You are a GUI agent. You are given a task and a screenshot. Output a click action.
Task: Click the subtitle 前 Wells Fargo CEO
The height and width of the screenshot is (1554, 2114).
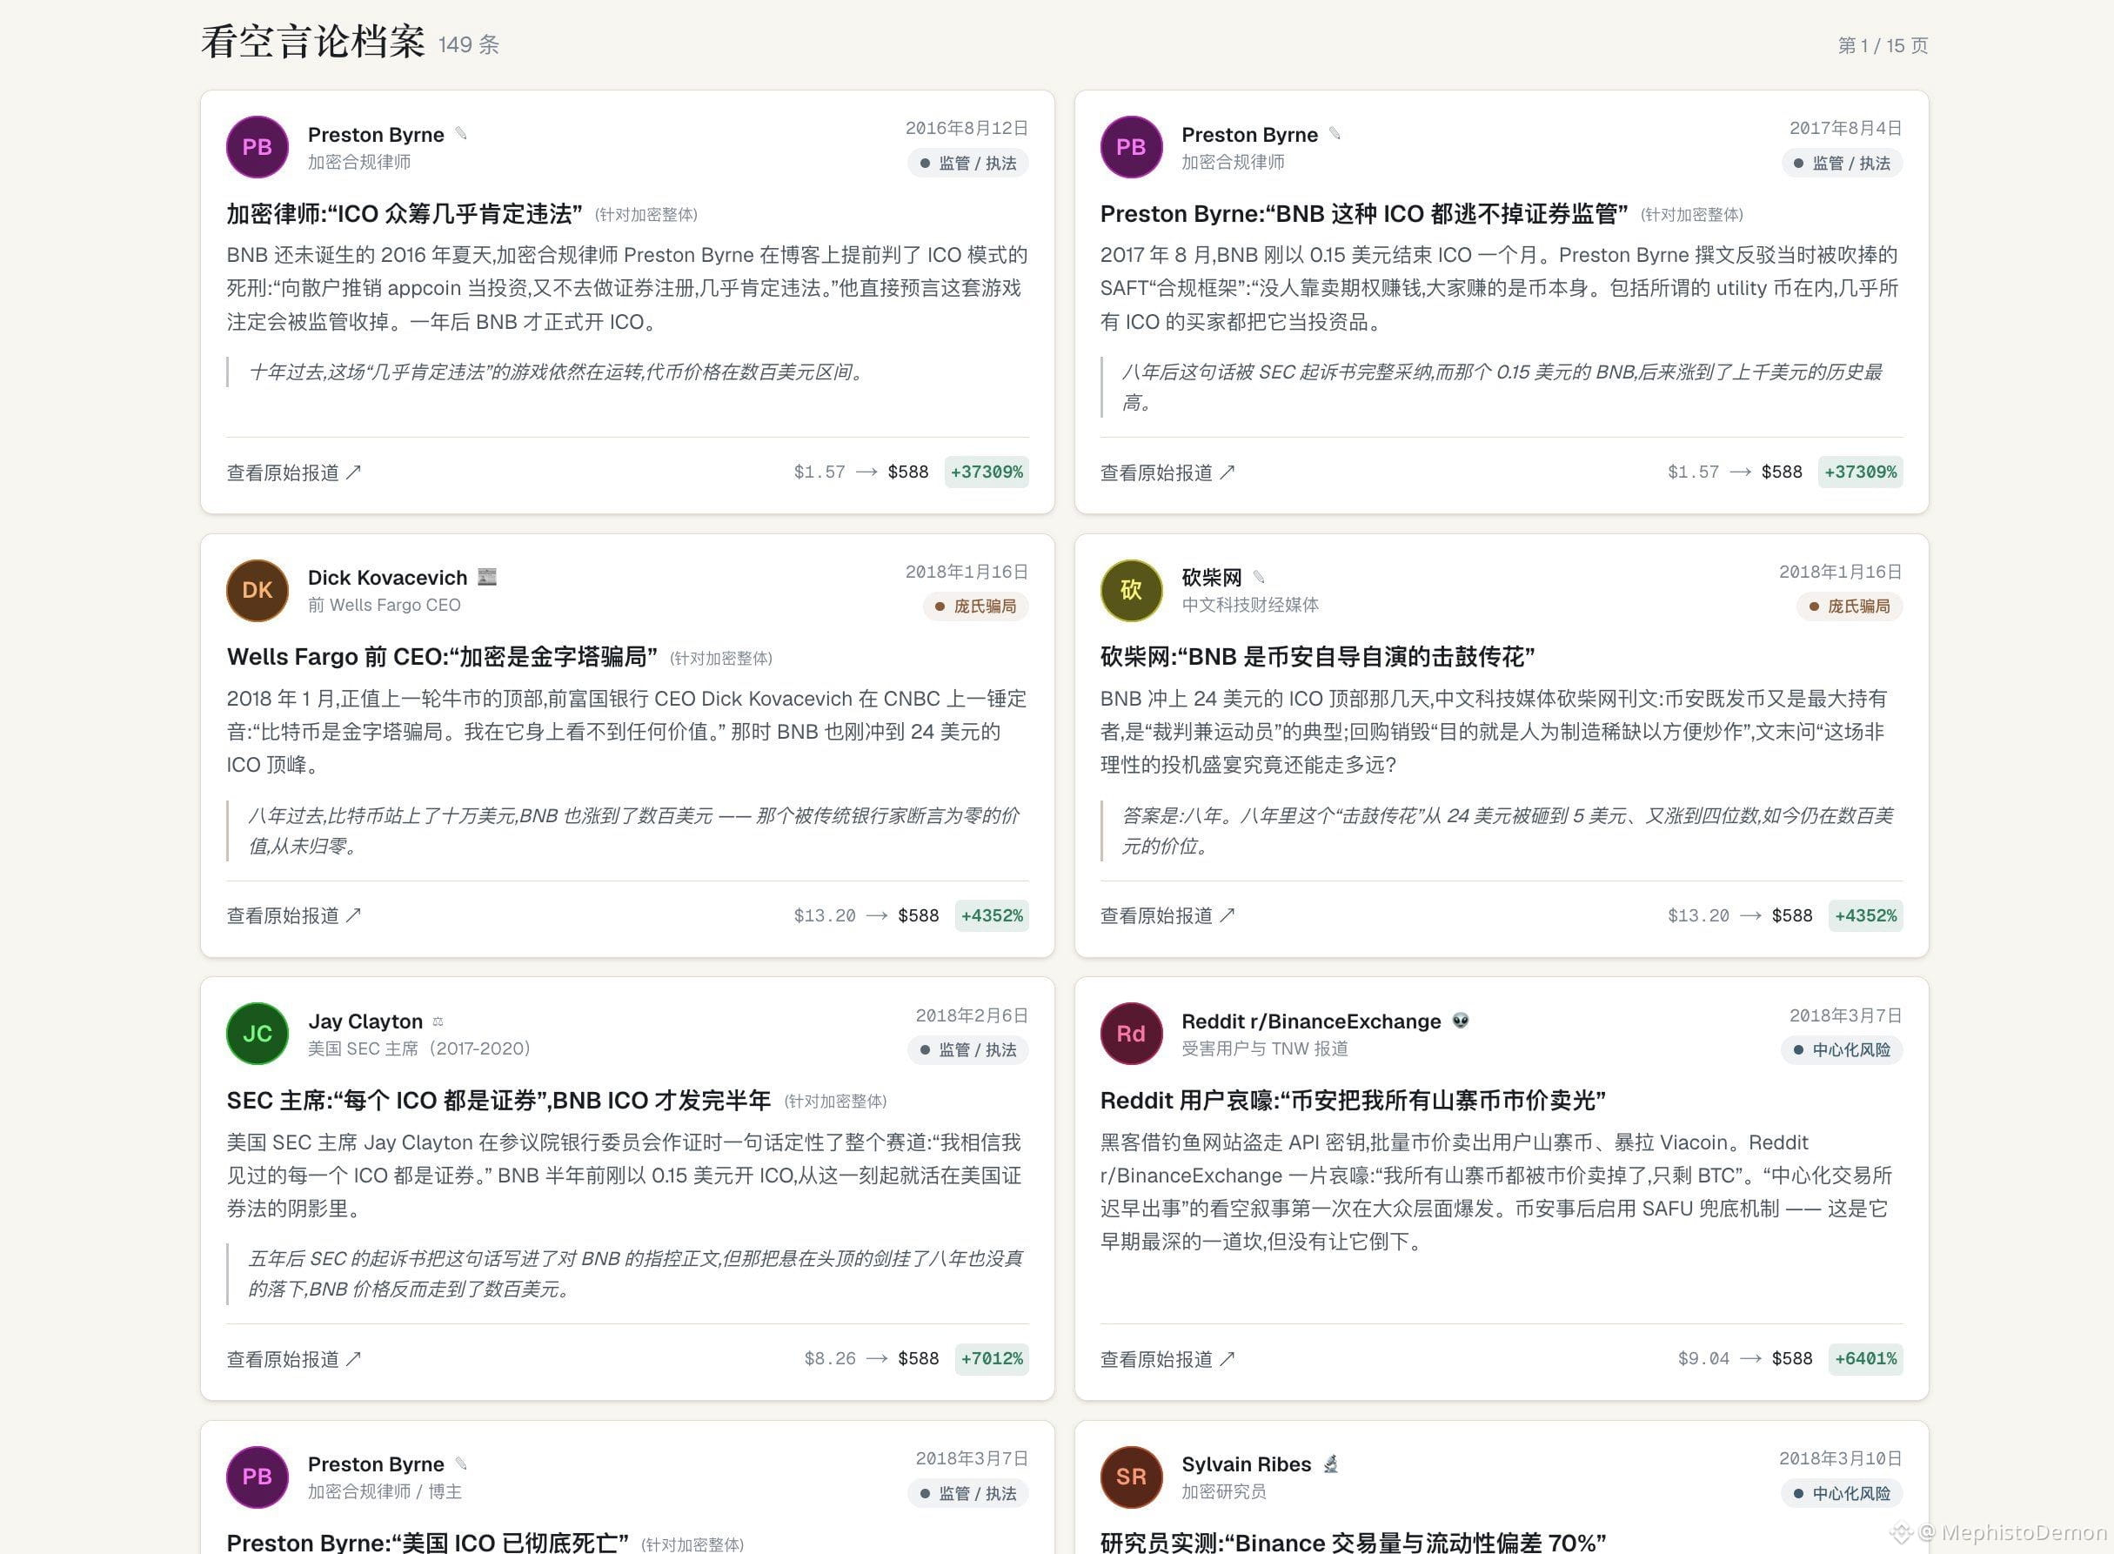pyautogui.click(x=385, y=605)
